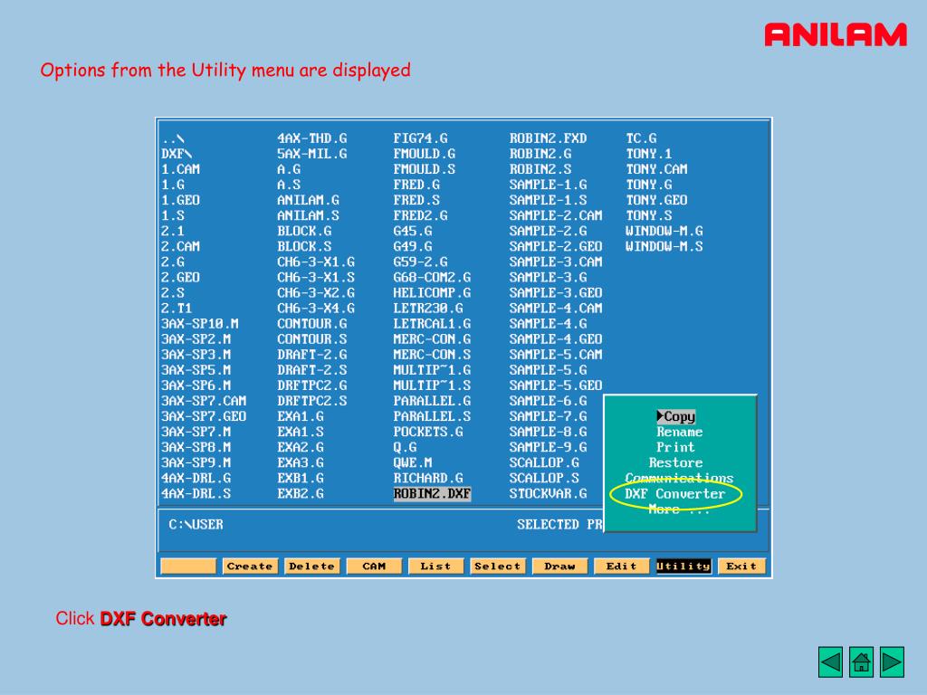
Task: Select file EXA1.G
Action: (301, 416)
